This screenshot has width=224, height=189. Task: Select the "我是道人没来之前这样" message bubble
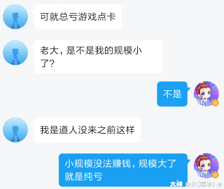coord(87,130)
